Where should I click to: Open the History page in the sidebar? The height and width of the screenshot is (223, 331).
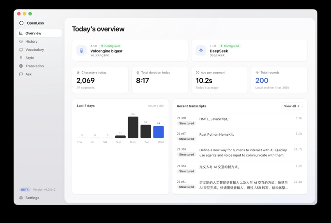(x=39, y=41)
